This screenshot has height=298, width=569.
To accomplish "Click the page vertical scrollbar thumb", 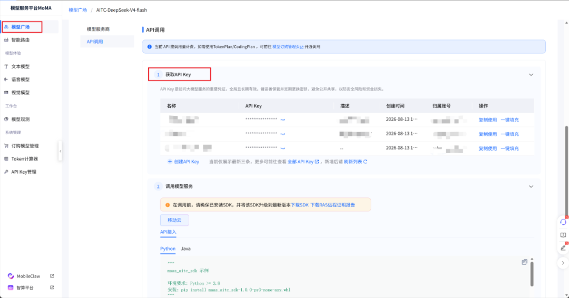I will tap(566, 171).
